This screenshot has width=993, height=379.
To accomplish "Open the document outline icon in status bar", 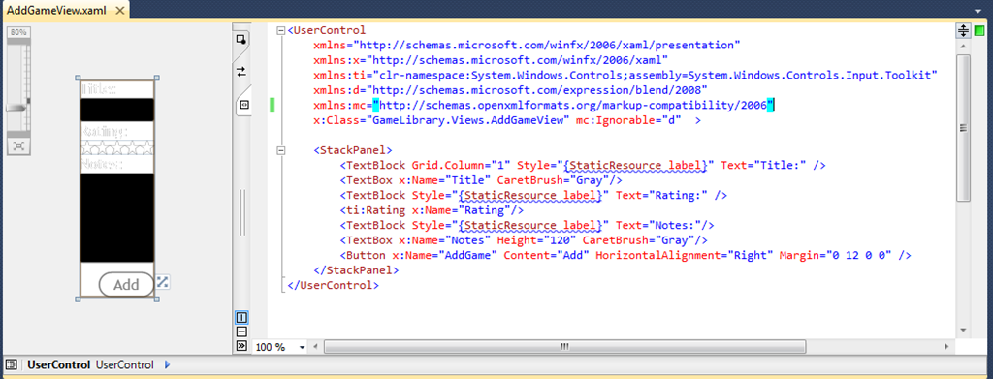I will pos(12,364).
